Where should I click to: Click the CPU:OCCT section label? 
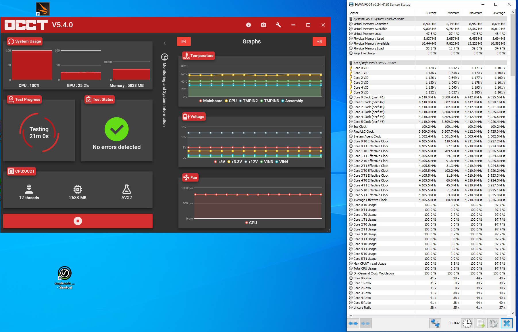click(x=22, y=171)
